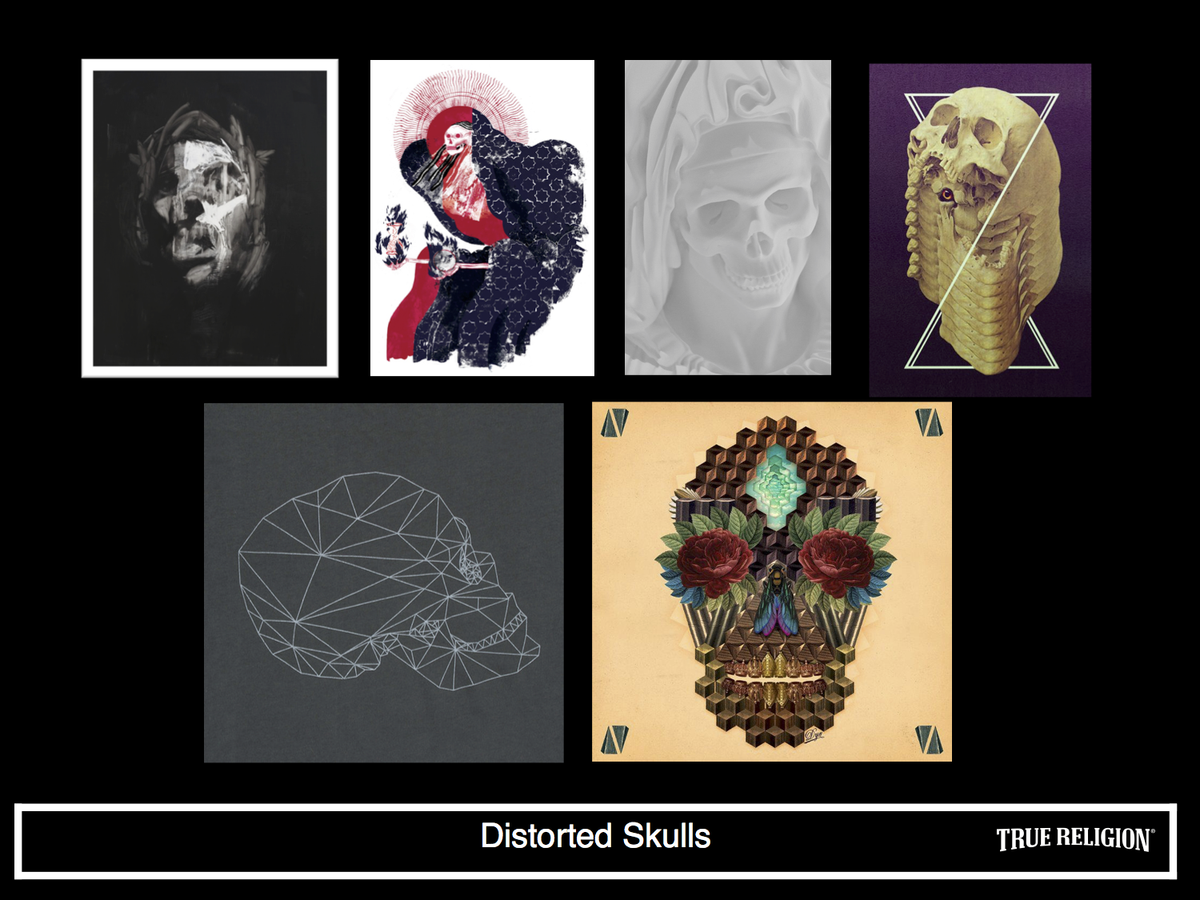Click the TRUE RELIGION logo
This screenshot has height=900, width=1200.
pos(1075,838)
